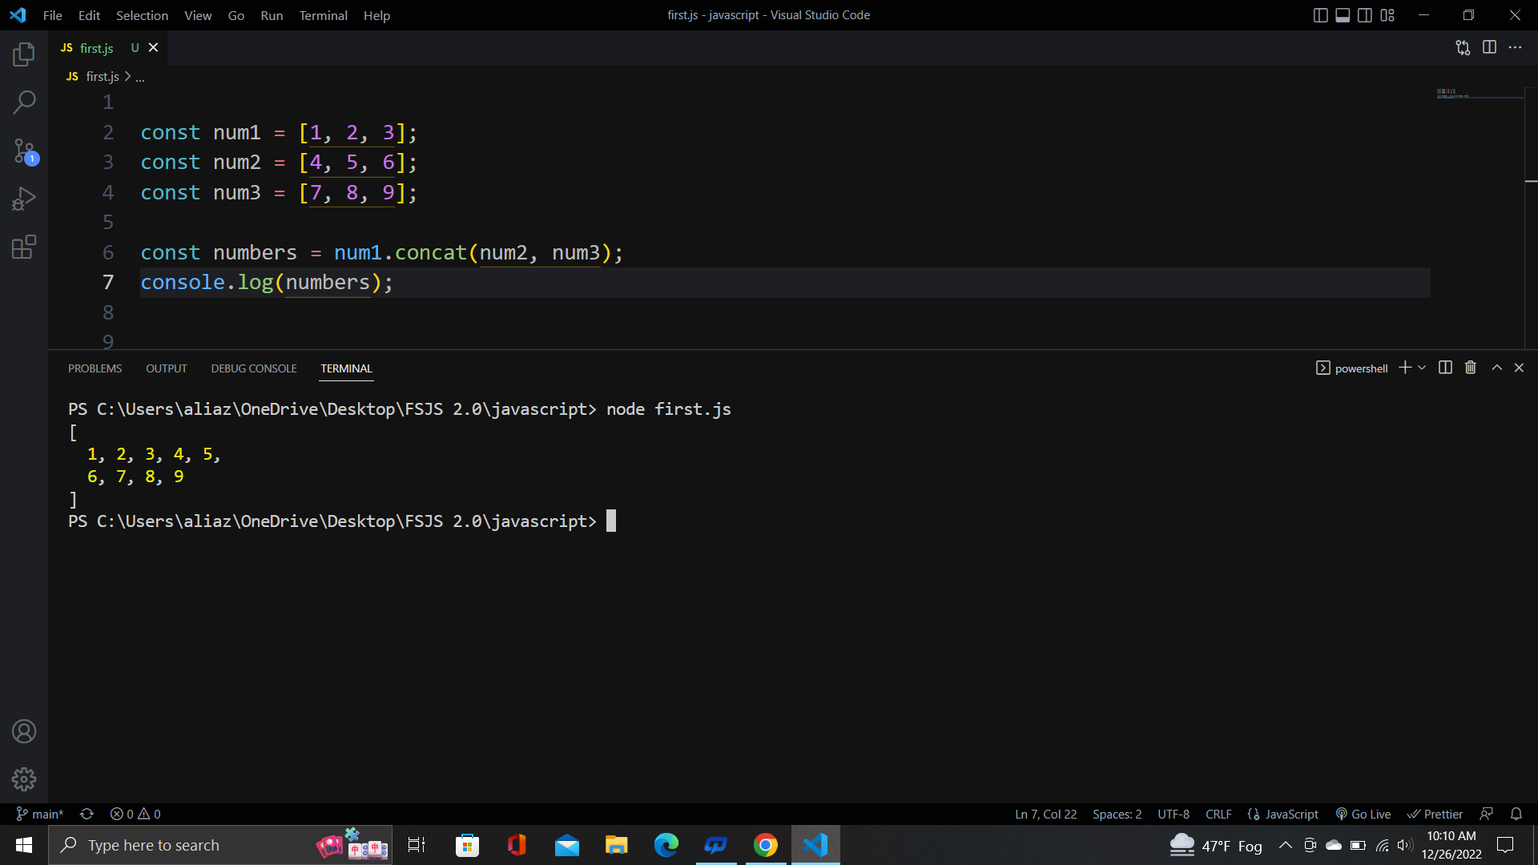This screenshot has width=1538, height=865.
Task: Click the JavaScript language mode indicator
Action: (1291, 814)
